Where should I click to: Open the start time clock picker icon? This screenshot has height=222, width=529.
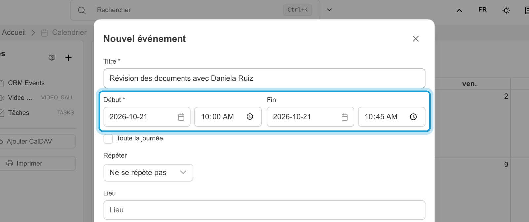click(x=250, y=117)
